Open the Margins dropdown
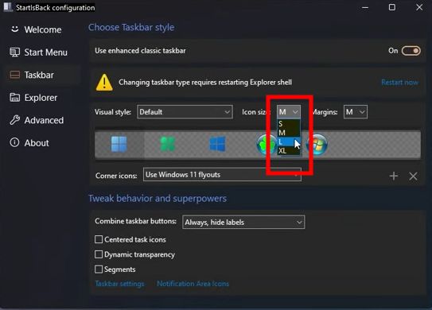The width and height of the screenshot is (432, 310). 356,112
